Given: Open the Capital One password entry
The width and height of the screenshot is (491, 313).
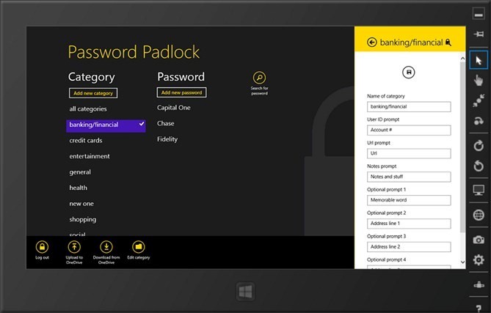Looking at the screenshot, I should tap(174, 108).
